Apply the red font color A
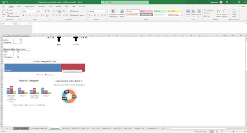This screenshot has height=133, width=247. coord(46,16)
